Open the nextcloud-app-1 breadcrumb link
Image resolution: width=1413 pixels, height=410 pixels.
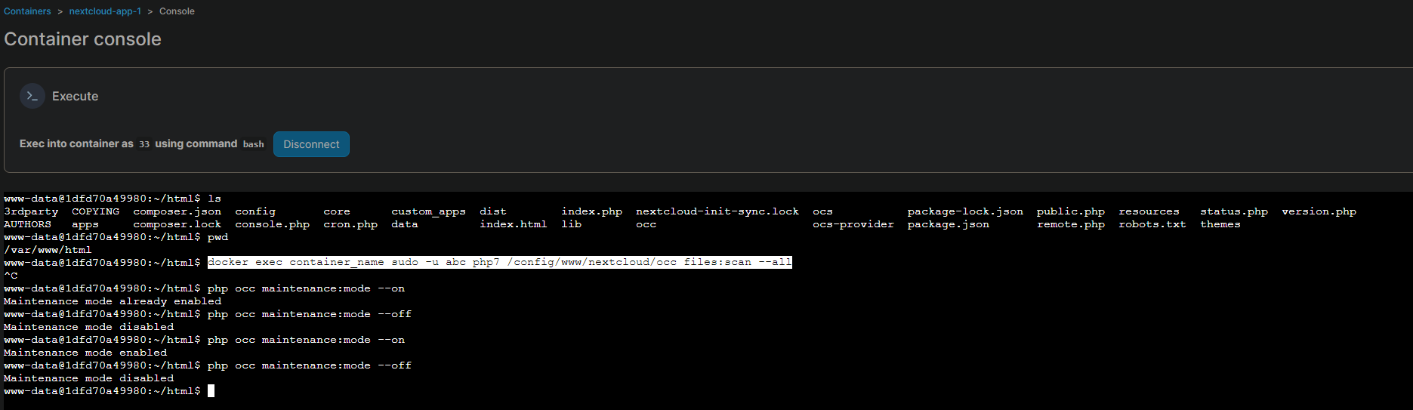105,11
